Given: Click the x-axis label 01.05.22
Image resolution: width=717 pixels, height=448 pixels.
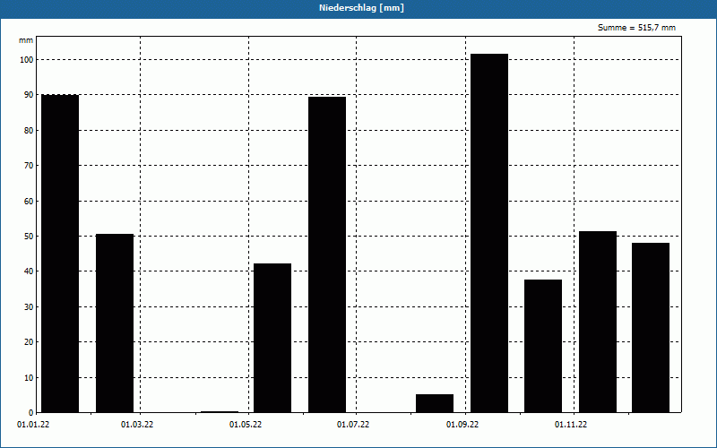Looking at the screenshot, I should 246,425.
